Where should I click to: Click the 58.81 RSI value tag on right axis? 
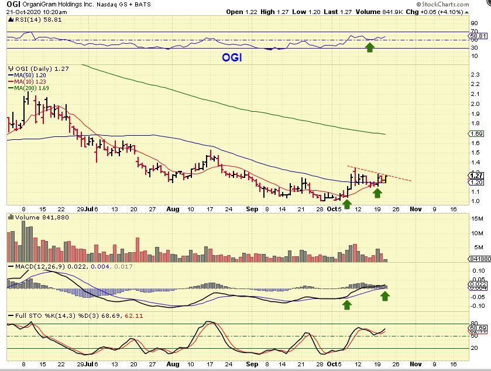(x=478, y=36)
